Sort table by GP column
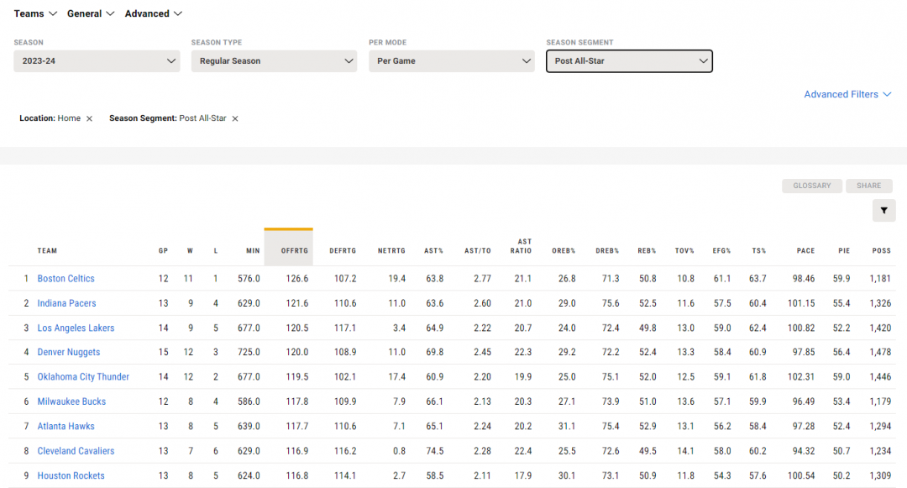 163,251
